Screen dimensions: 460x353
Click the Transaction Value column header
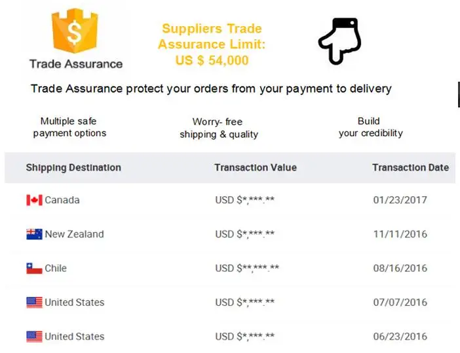(256, 167)
